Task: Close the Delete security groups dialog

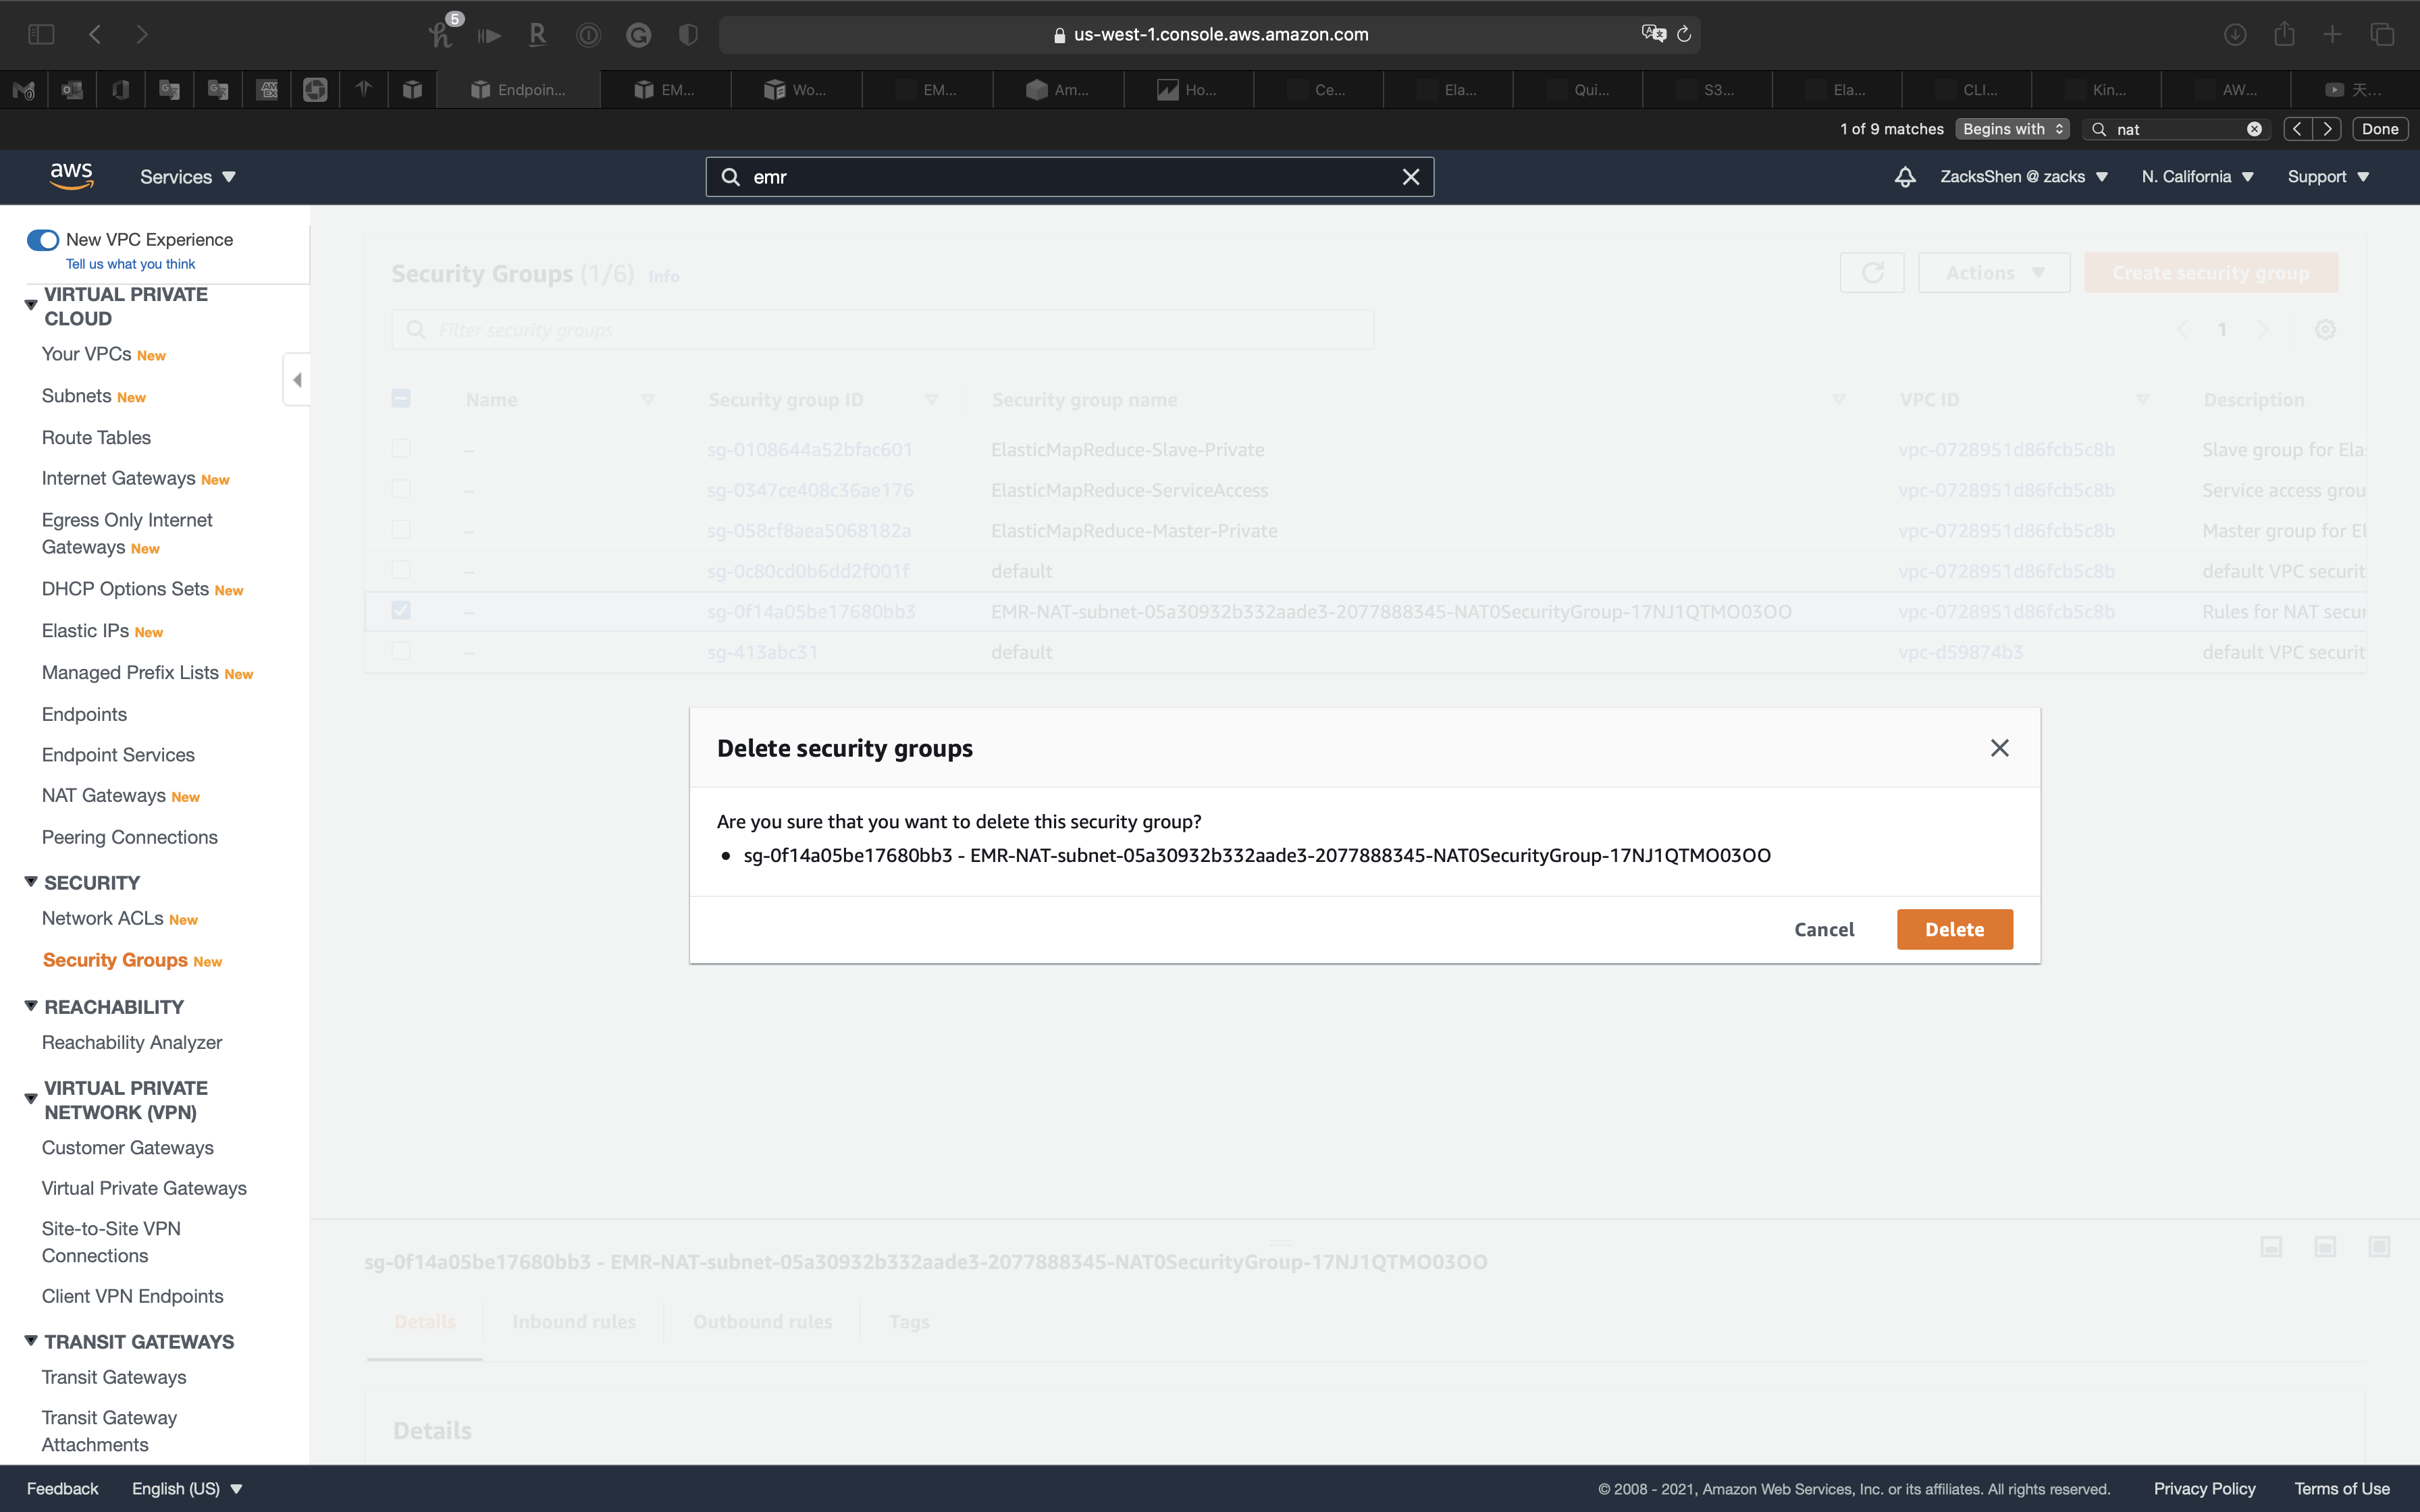Action: point(1999,748)
